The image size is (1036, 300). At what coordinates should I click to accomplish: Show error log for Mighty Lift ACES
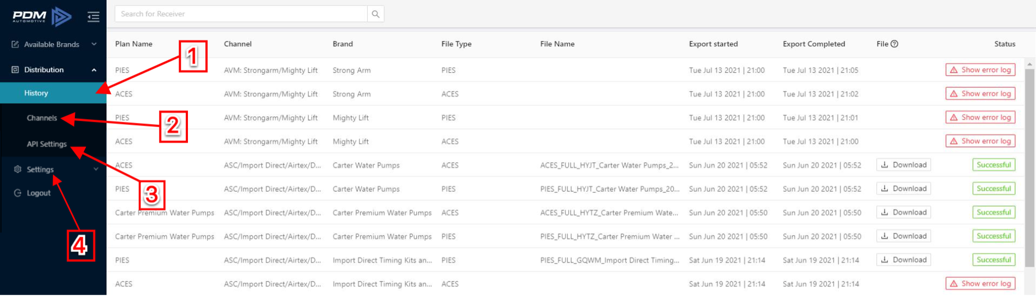980,141
